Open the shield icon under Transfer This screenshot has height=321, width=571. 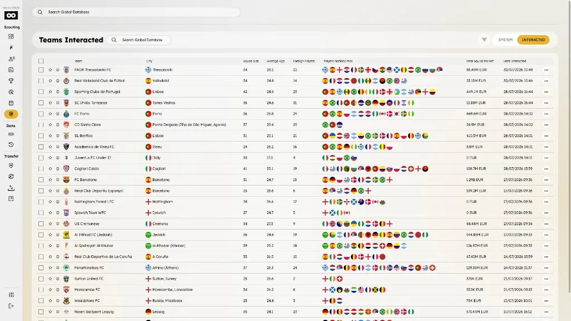tap(11, 166)
